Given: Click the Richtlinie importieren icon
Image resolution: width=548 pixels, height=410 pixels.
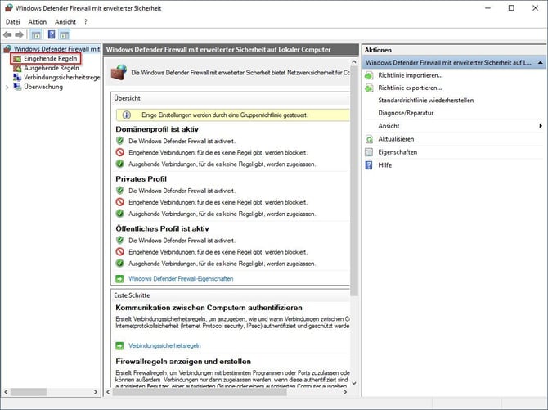Looking at the screenshot, I should (371, 75).
